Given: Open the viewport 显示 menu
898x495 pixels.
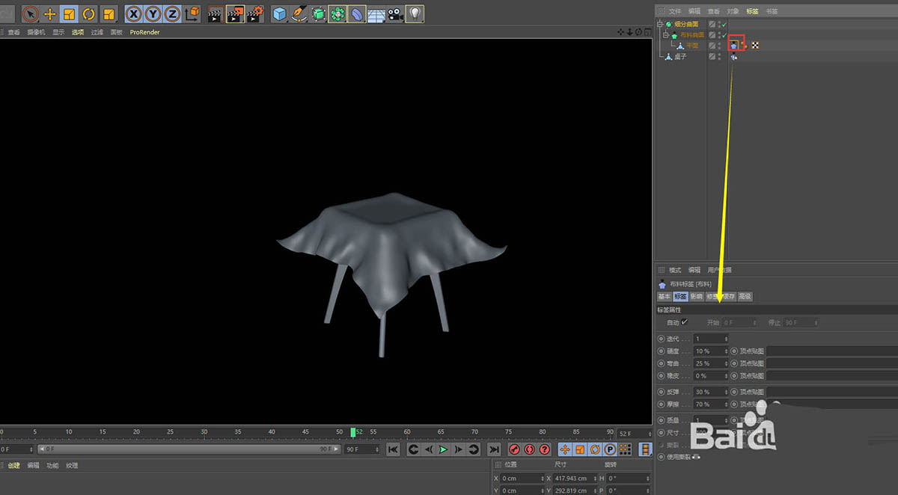Looking at the screenshot, I should pos(58,32).
